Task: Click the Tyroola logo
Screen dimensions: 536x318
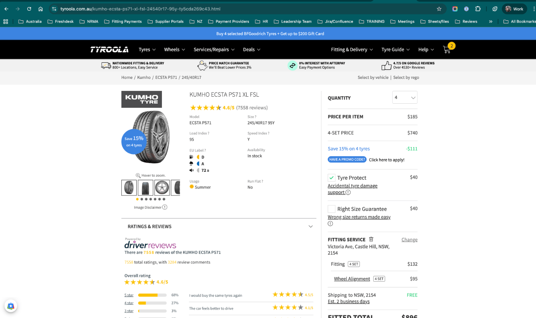Action: click(x=109, y=50)
